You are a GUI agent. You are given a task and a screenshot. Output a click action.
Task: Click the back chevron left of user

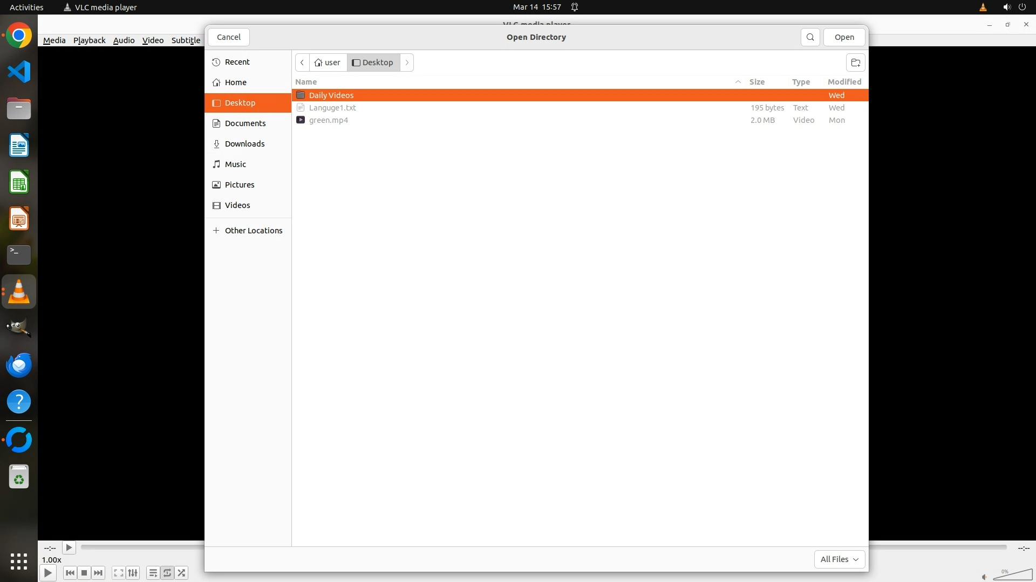tap(302, 63)
